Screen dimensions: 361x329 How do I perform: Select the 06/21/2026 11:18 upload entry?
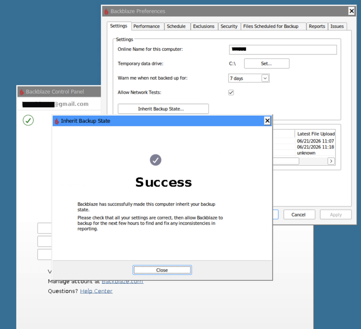pos(315,147)
